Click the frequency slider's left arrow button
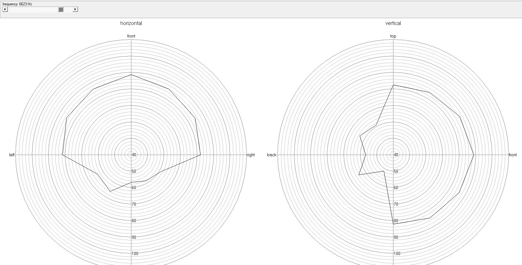The height and width of the screenshot is (265, 522). pyautogui.click(x=5, y=9)
